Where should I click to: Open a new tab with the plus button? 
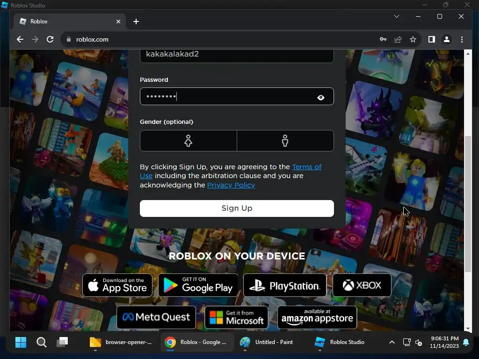(136, 22)
